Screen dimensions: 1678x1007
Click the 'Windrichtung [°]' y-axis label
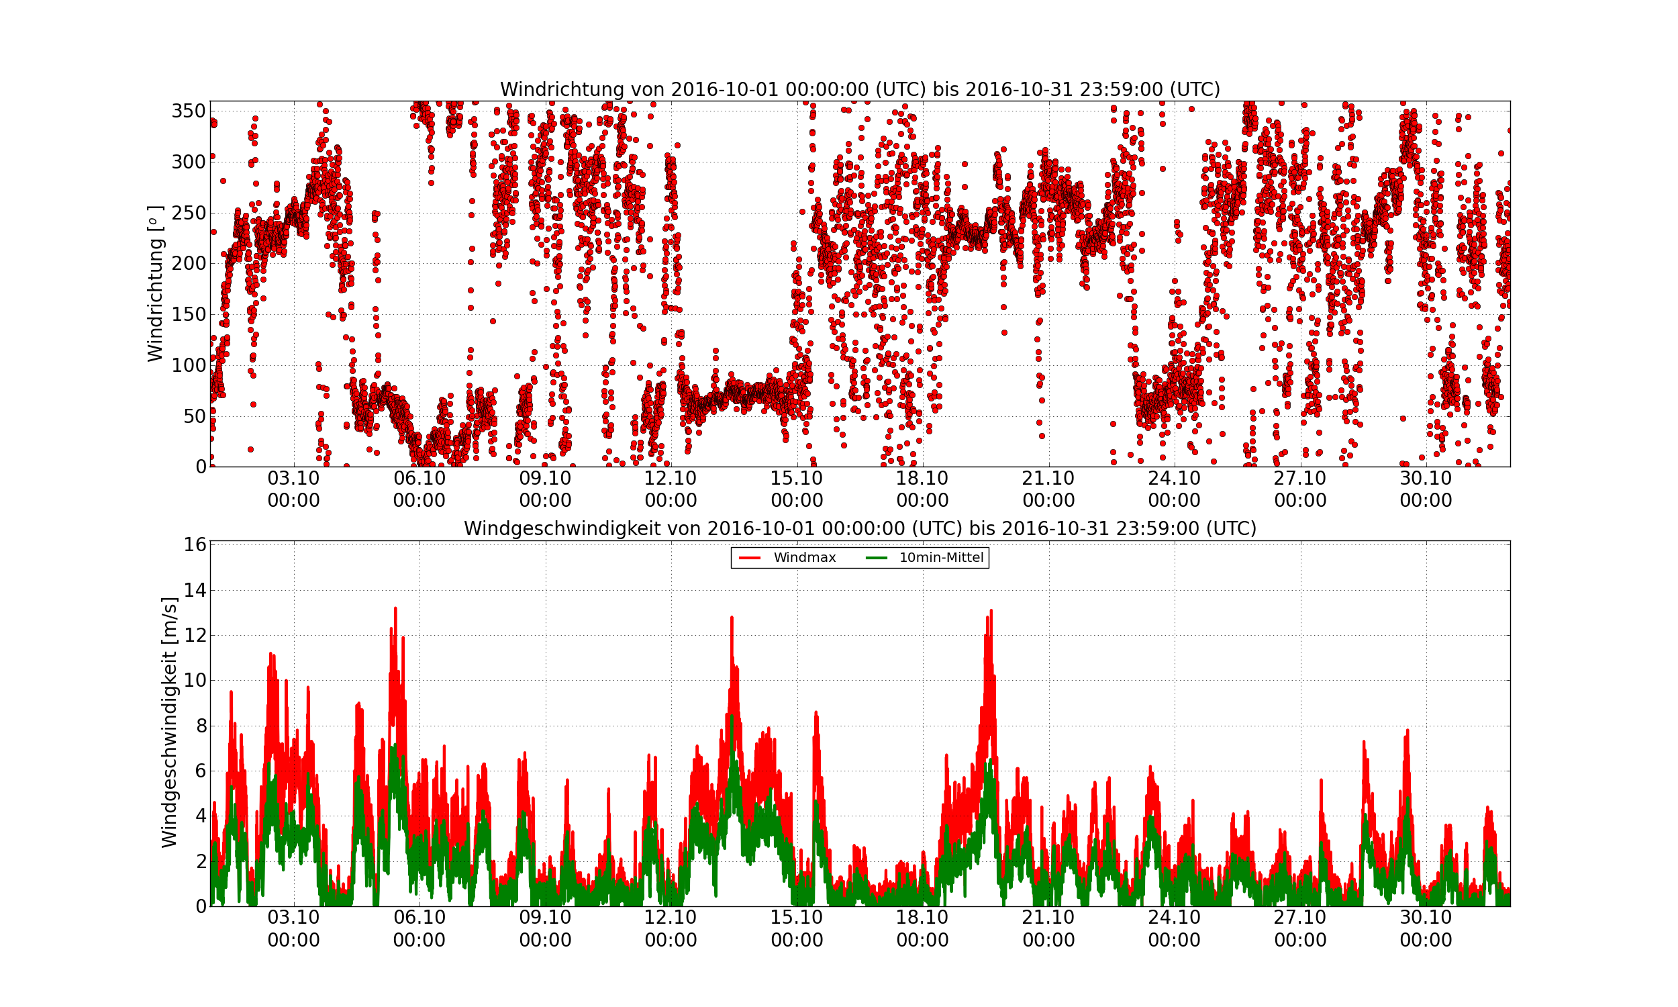click(x=155, y=284)
